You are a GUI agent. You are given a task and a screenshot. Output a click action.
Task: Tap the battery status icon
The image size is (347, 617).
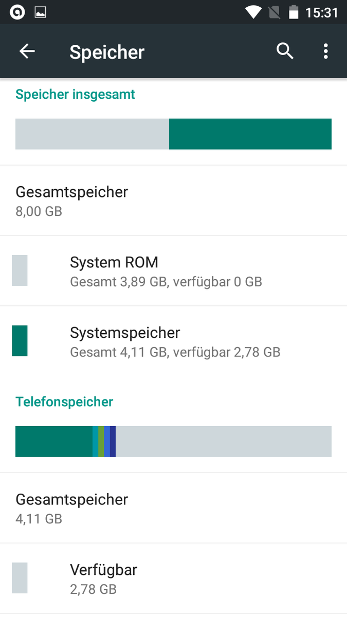pos(294,12)
